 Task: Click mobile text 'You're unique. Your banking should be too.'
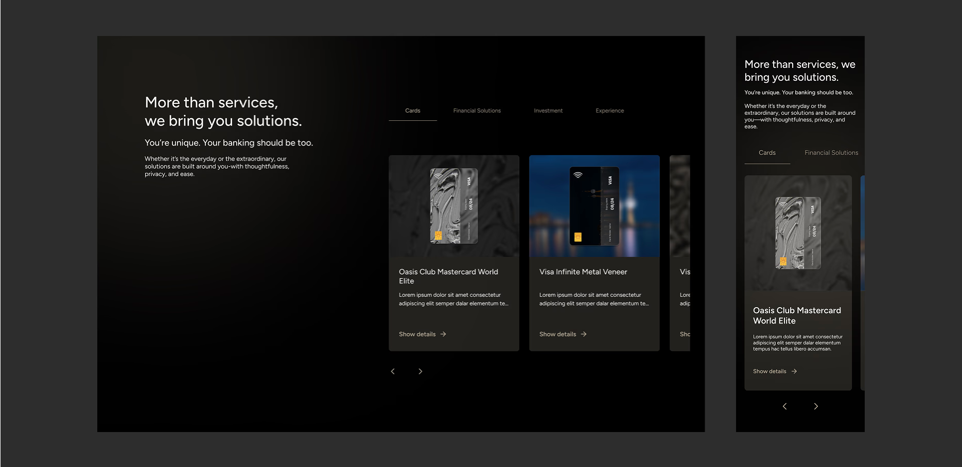(x=799, y=93)
